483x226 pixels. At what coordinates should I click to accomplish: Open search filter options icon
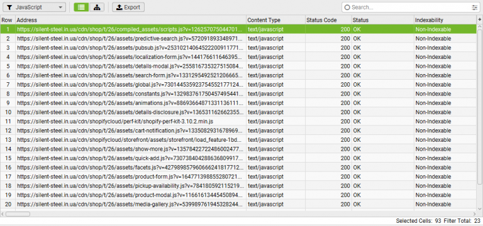click(x=475, y=8)
